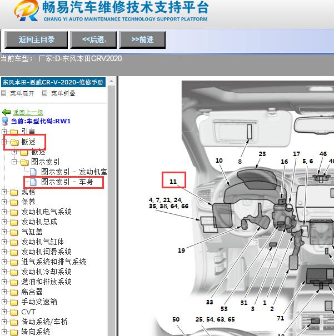Click the 进气系统和排气系统 folder icon
Image resolution: width=334 pixels, height=336 pixels.
14,262
